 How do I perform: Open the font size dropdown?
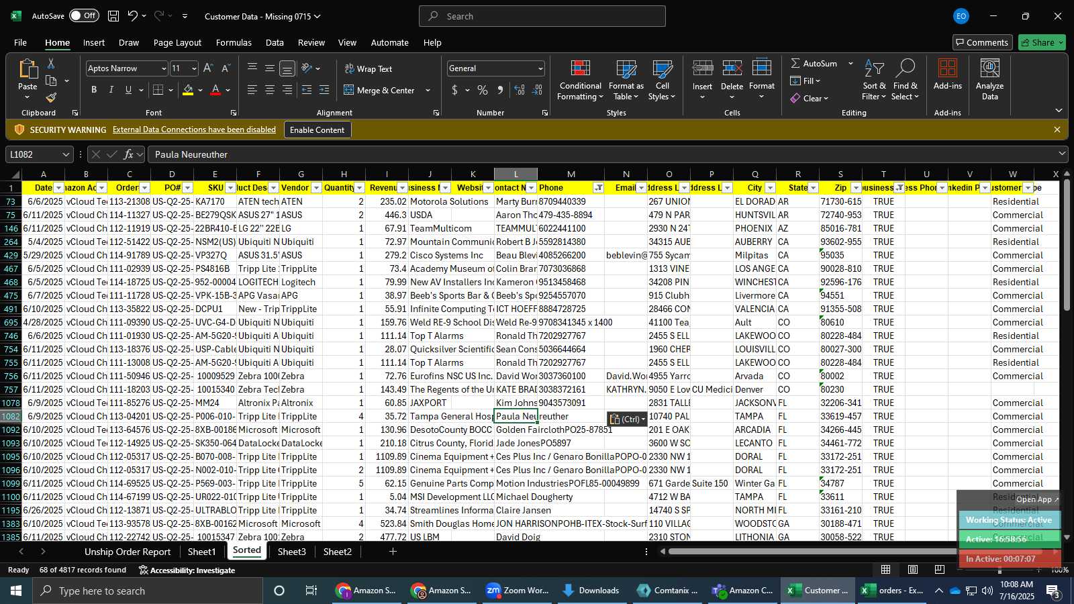(194, 68)
